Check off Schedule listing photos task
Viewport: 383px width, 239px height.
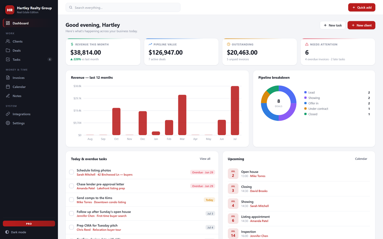pos(71,172)
